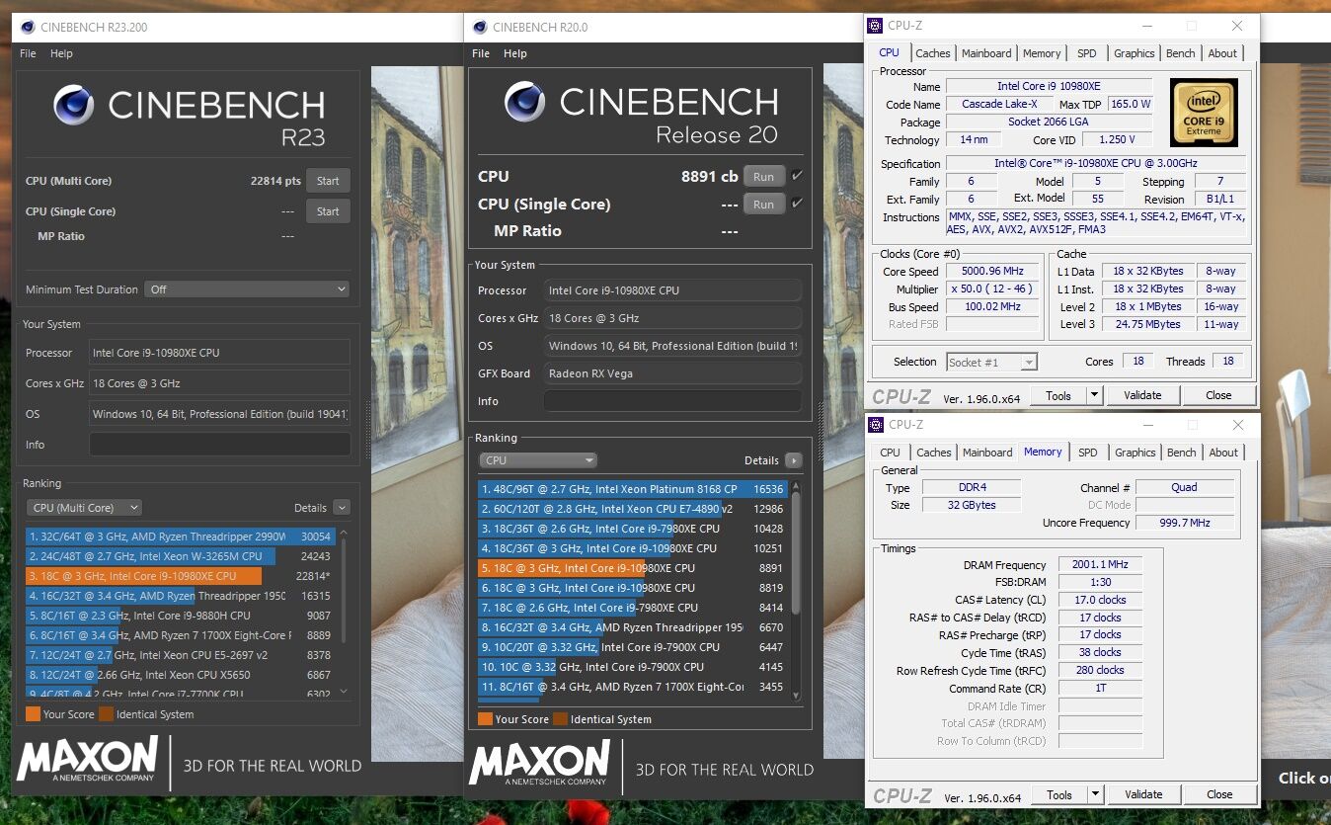
Task: Switch to Graphics tab in upper CPU-Z
Action: 1134,53
